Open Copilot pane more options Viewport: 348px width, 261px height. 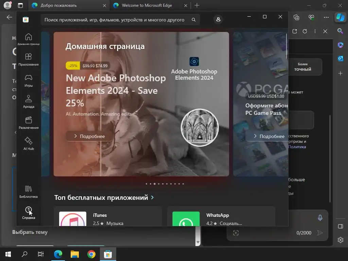pos(315,31)
